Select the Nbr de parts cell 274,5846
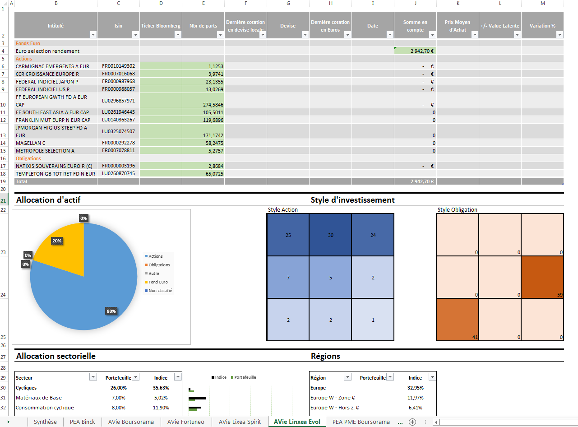Image resolution: width=578 pixels, height=427 pixels. click(x=203, y=101)
